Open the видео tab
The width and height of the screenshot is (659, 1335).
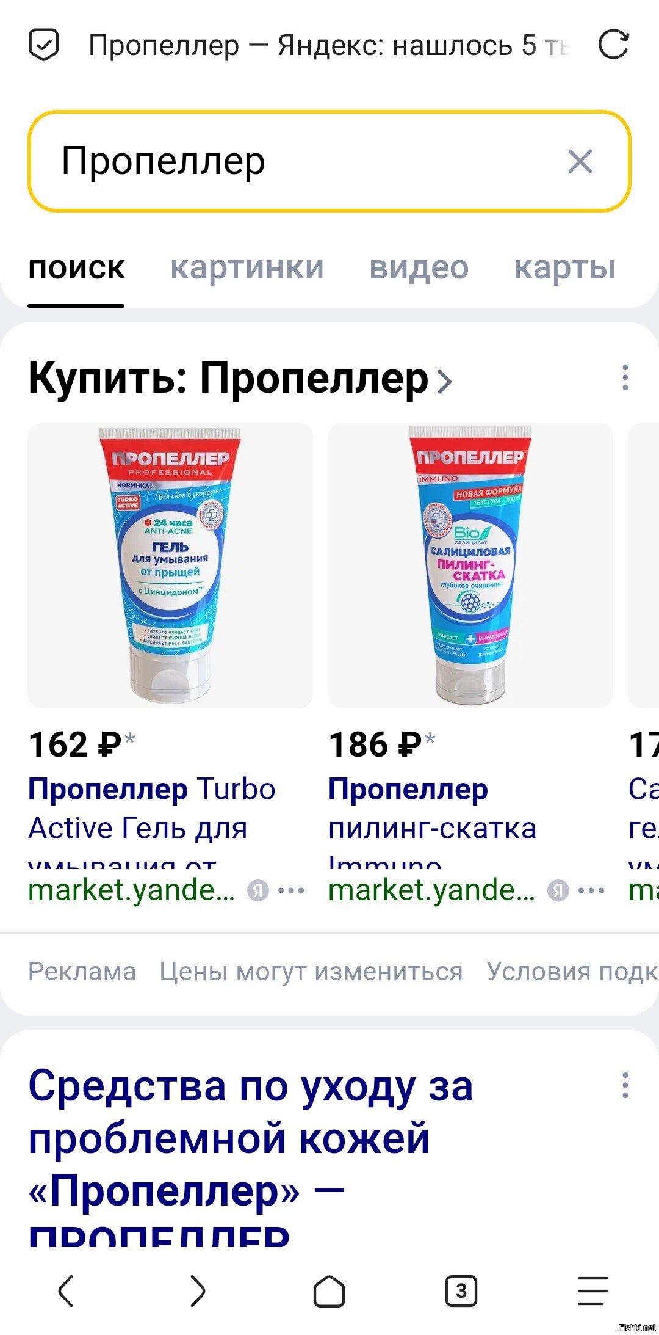click(419, 267)
